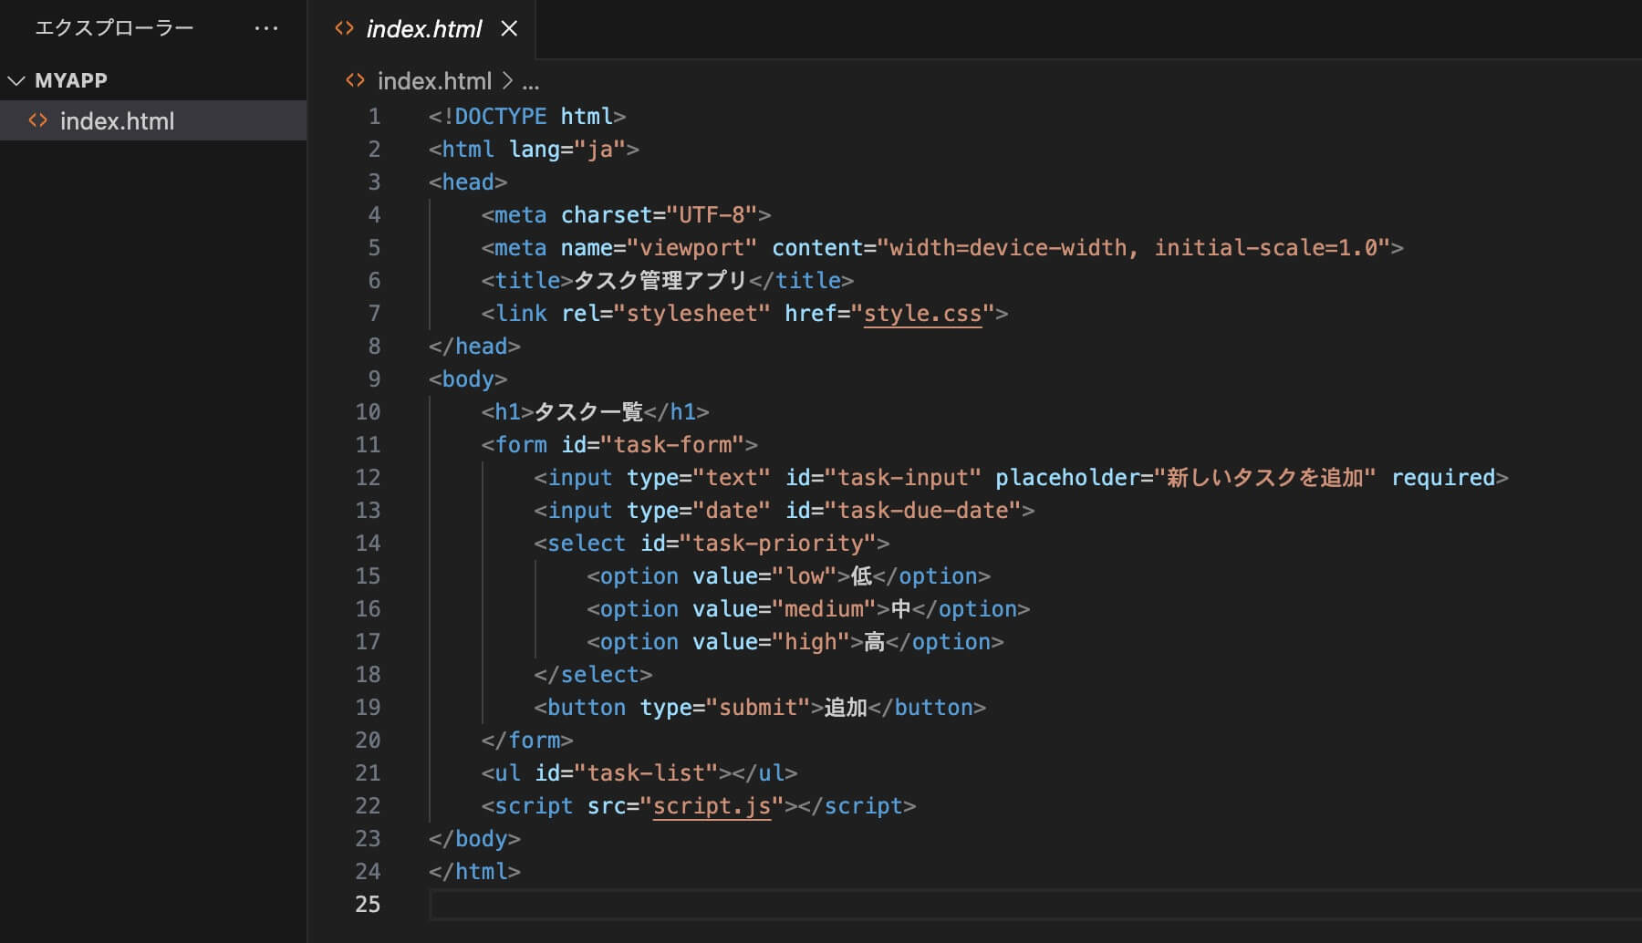Click "viewport" value on line 5
This screenshot has width=1642, height=943.
coord(691,248)
